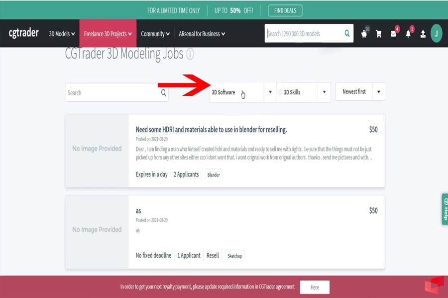Expand the 3D Skills dropdown
This screenshot has height=298, width=448.
click(x=324, y=92)
